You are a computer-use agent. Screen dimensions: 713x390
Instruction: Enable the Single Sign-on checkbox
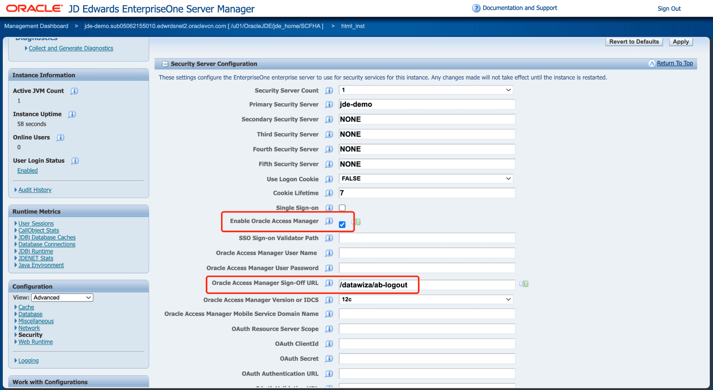(342, 208)
